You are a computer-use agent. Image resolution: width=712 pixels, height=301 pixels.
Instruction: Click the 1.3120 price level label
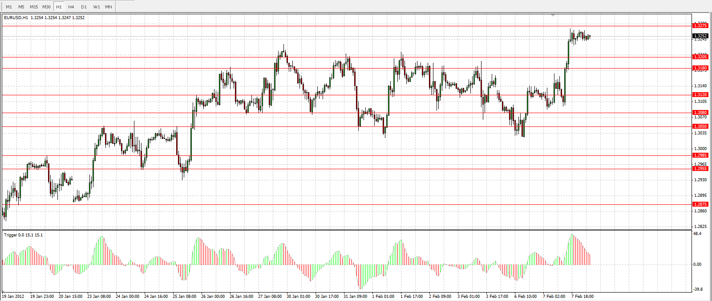click(700, 95)
